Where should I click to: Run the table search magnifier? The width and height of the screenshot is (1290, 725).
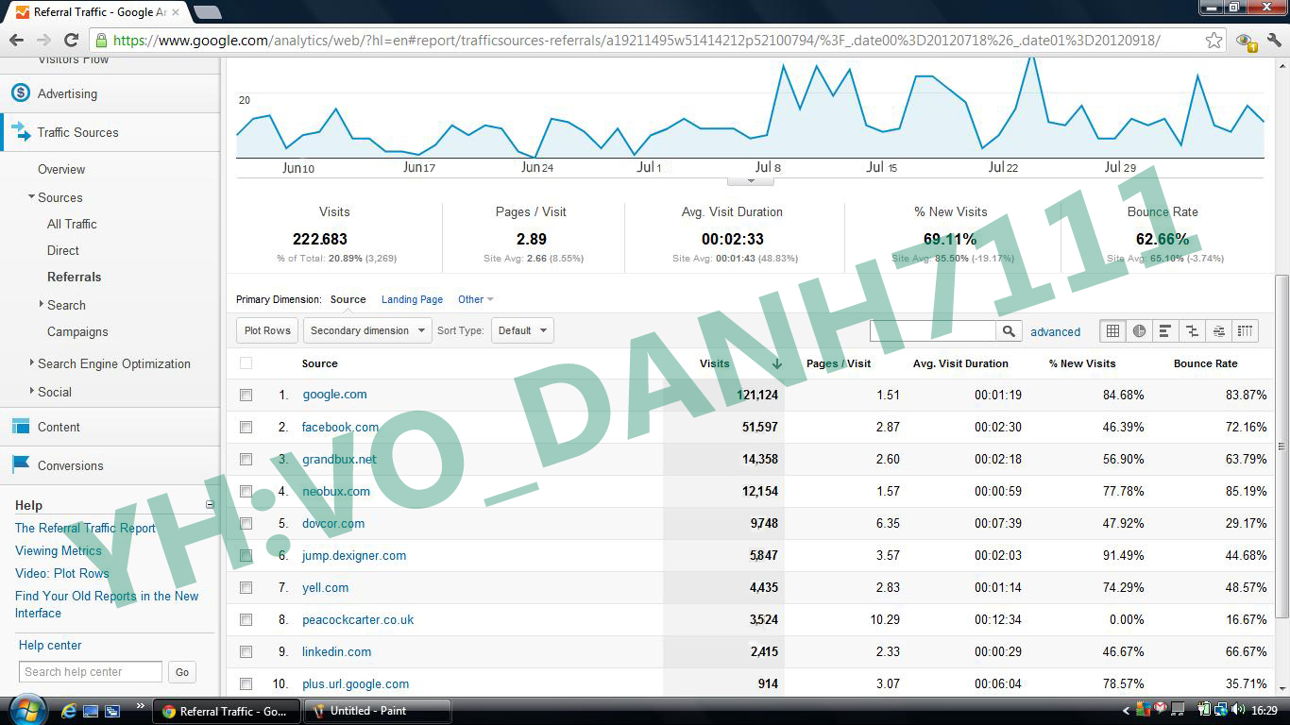tap(1009, 330)
